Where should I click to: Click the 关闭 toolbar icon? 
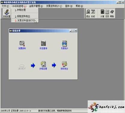coord(93,14)
